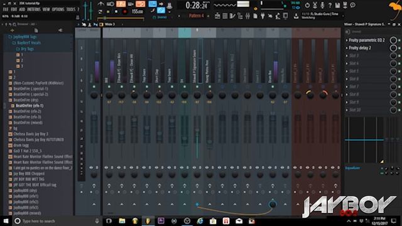
Task: Click the 3.2 countdown-before-recording icon
Action: [x=121, y=4]
